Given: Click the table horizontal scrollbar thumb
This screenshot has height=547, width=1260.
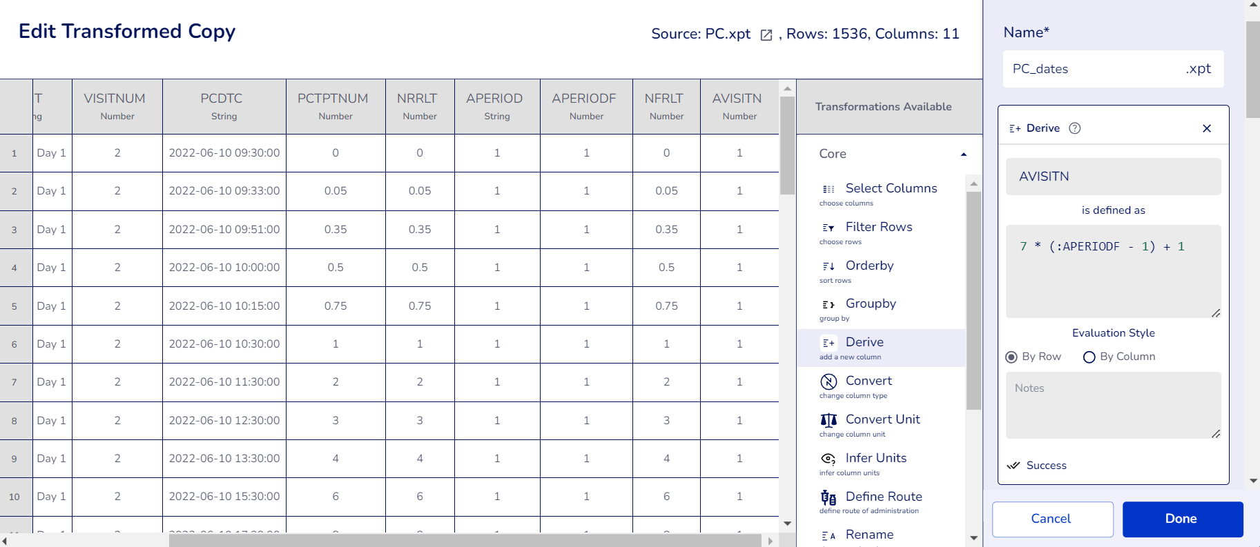Looking at the screenshot, I should (x=465, y=541).
